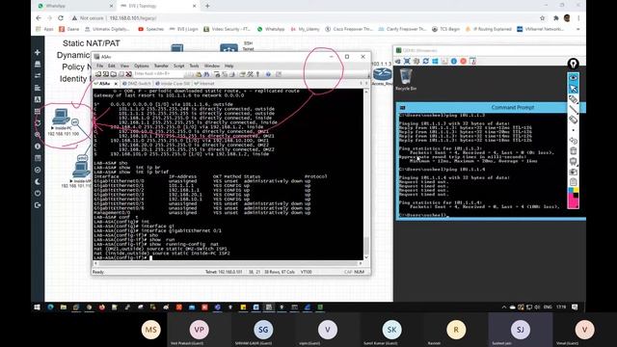Image resolution: width=617 pixels, height=347 pixels.
Task: Open the Speeches bookmark
Action: [x=150, y=29]
